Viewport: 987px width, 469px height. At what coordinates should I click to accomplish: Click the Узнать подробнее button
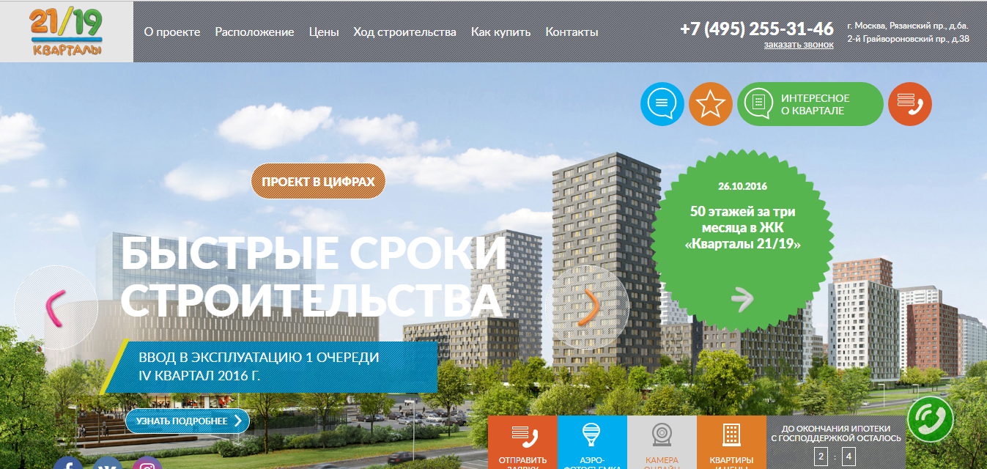tap(188, 421)
